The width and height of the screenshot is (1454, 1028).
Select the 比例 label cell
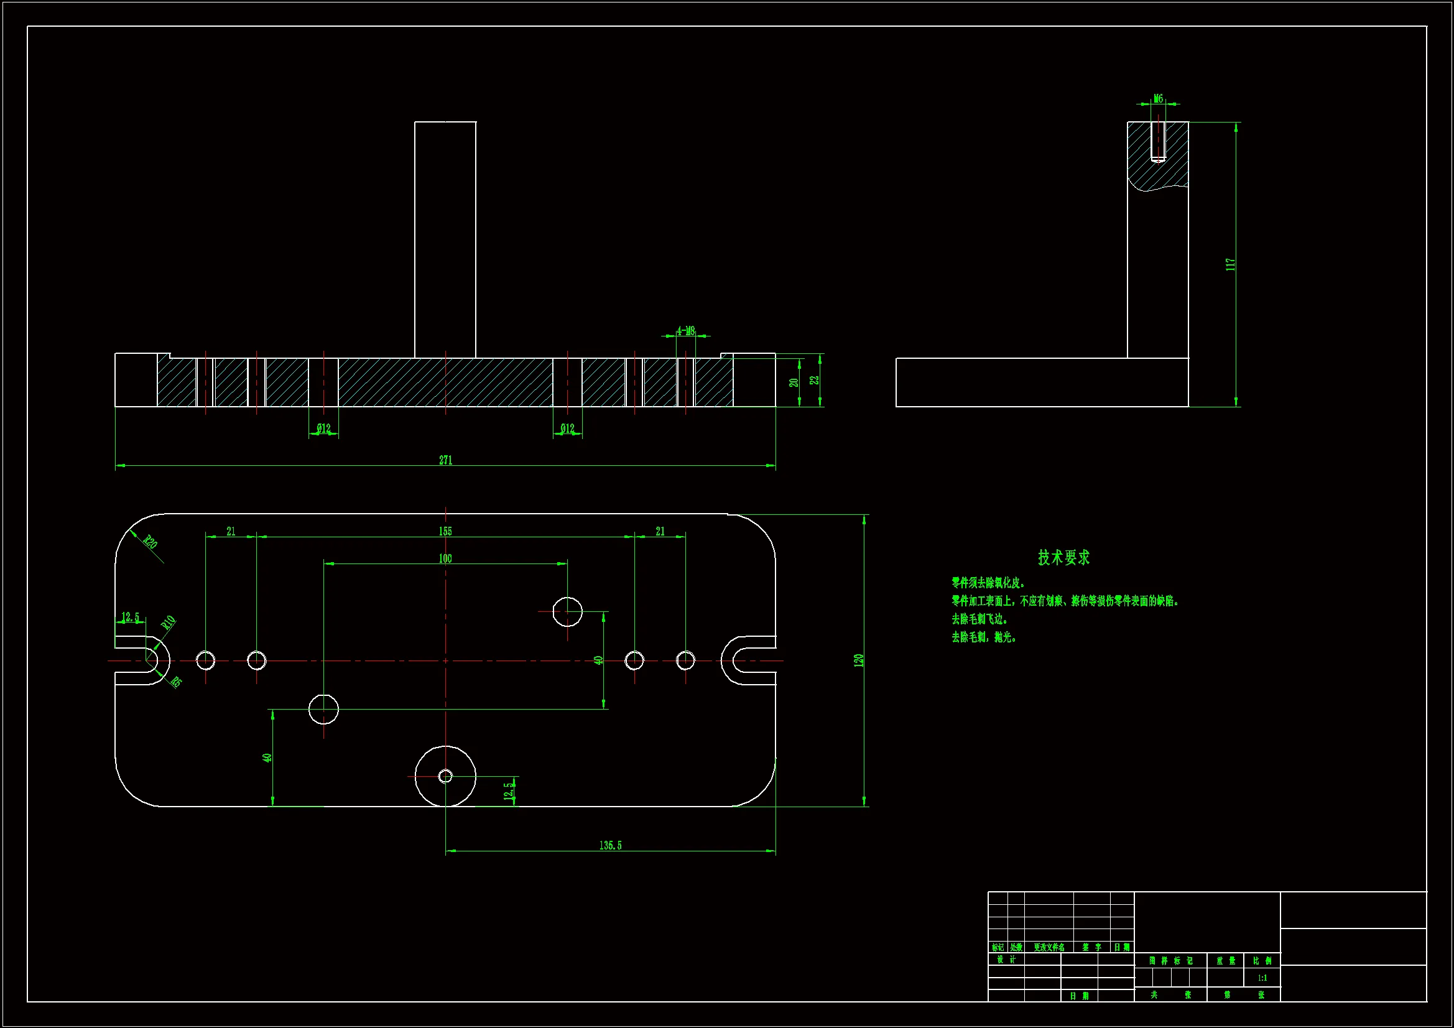coord(1262,961)
